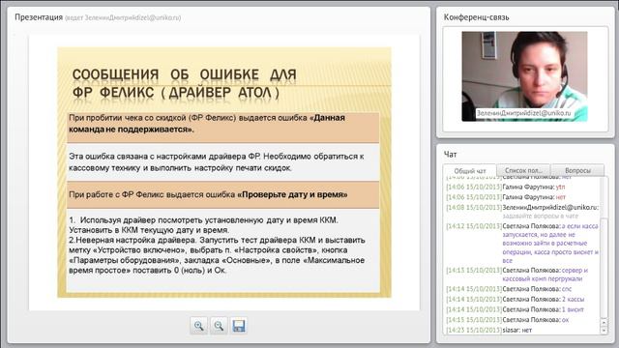Click the Конференц-связь panel title
The height and width of the screenshot is (348, 619).
[x=476, y=17]
